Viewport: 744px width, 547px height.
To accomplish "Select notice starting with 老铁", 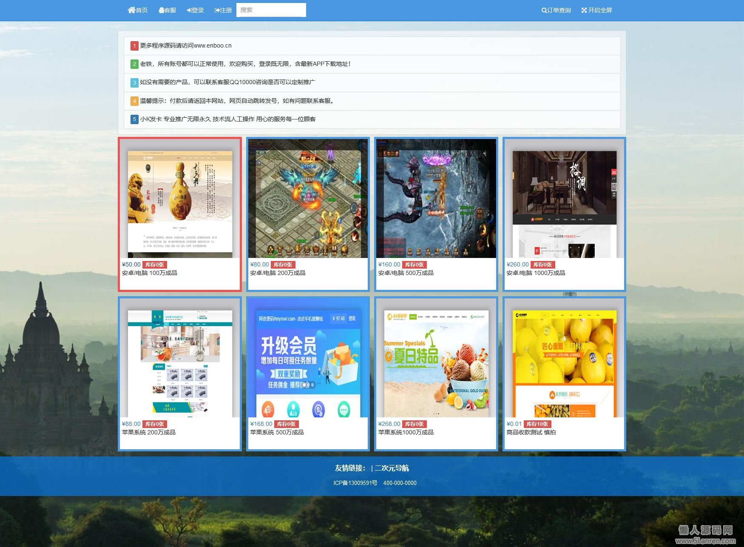I will pos(372,64).
